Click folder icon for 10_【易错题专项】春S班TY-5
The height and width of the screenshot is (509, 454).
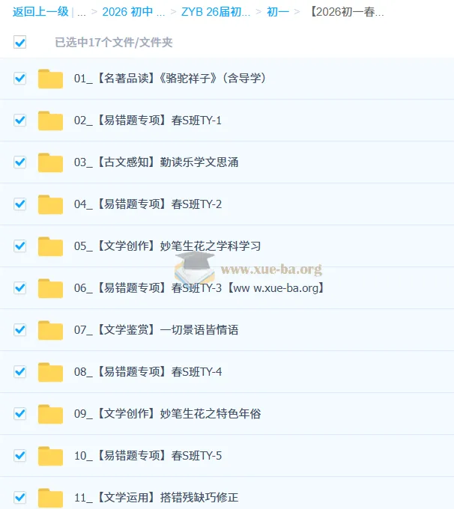50,456
